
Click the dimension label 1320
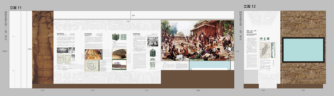pyautogui.click(x=146, y=90)
